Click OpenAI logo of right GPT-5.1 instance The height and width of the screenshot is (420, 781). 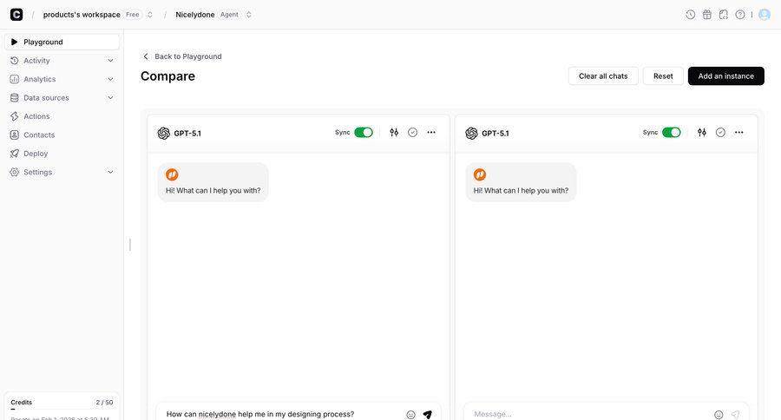(x=471, y=133)
